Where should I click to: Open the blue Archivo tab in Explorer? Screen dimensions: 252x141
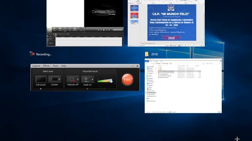click(147, 61)
